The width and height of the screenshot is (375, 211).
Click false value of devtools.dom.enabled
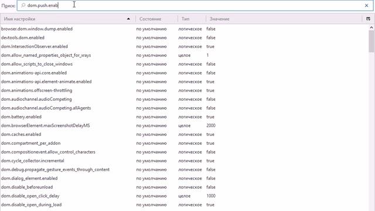pyautogui.click(x=211, y=38)
